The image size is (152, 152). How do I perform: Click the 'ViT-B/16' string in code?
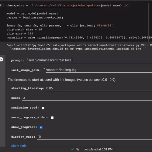coord(104,26)
